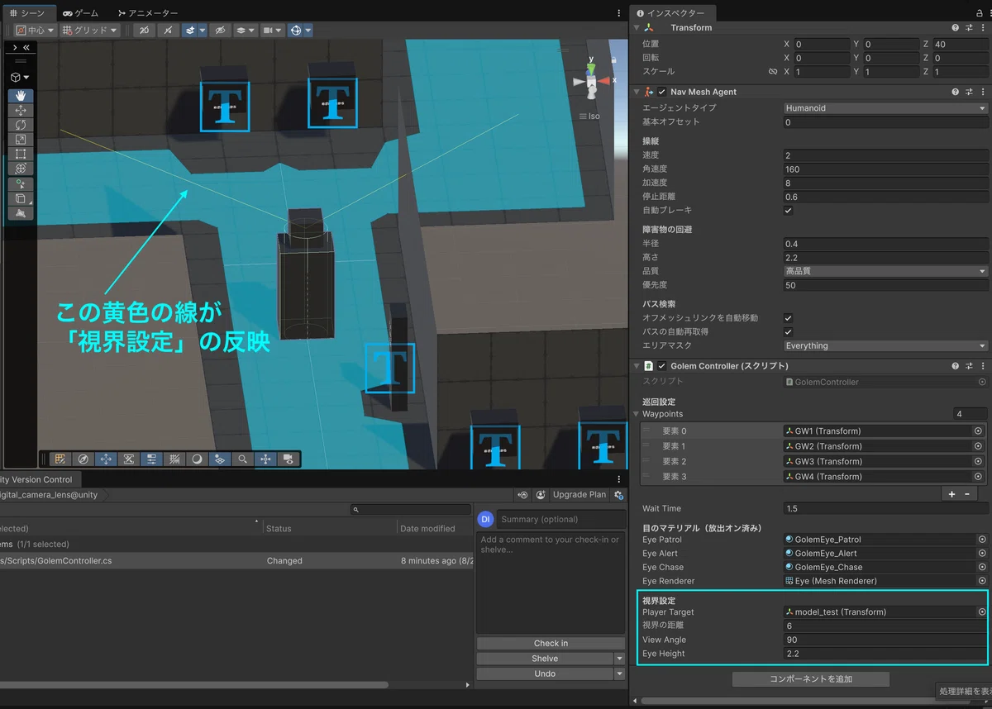Viewport: 992px width, 709px height.
Task: Click the Undo button
Action: coord(545,673)
